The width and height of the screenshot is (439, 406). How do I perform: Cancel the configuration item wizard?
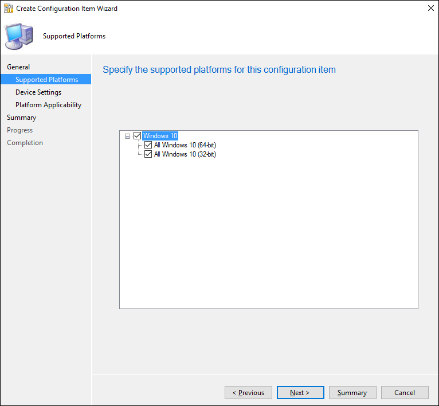(405, 393)
